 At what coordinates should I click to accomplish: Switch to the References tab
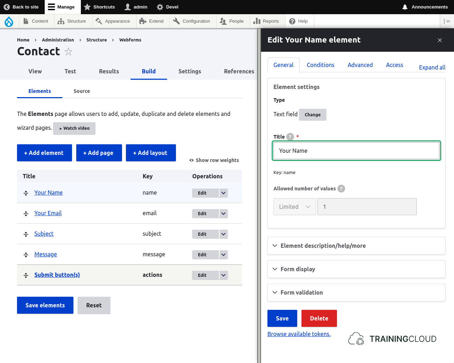tap(239, 71)
